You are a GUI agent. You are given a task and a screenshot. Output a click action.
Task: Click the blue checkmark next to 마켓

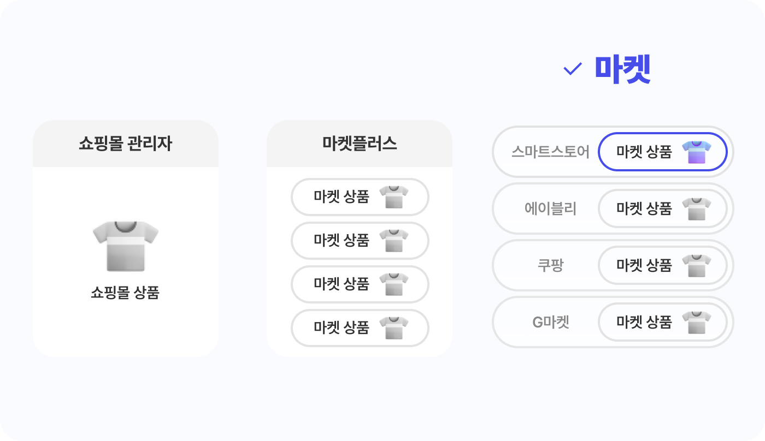pyautogui.click(x=572, y=69)
